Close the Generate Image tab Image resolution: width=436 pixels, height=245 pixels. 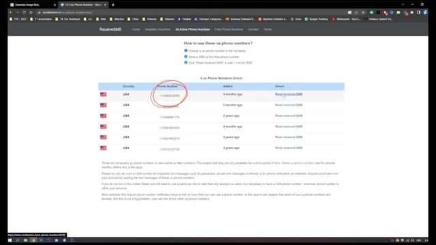tap(54, 5)
